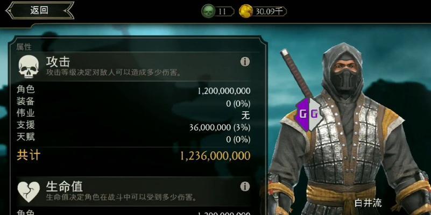Open info for 攻击 attack stat
This screenshot has height=215, width=431.
[x=245, y=61]
